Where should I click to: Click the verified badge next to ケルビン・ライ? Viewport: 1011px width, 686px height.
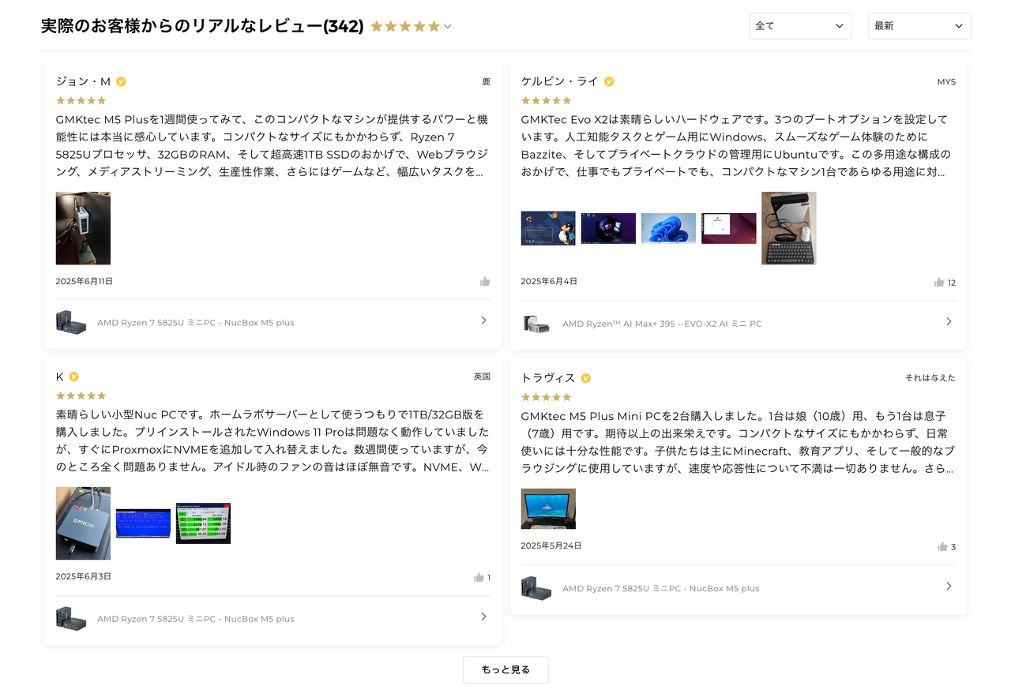[x=608, y=81]
